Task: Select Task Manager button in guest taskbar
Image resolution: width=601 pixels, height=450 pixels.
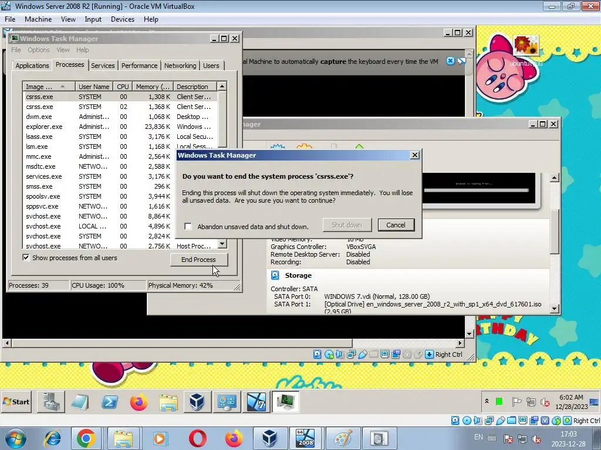Action: (286, 402)
